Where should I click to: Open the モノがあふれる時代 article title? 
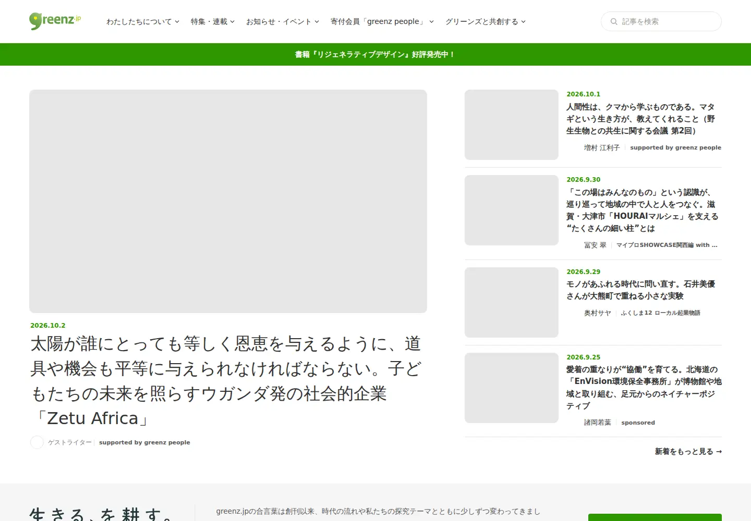(x=641, y=290)
